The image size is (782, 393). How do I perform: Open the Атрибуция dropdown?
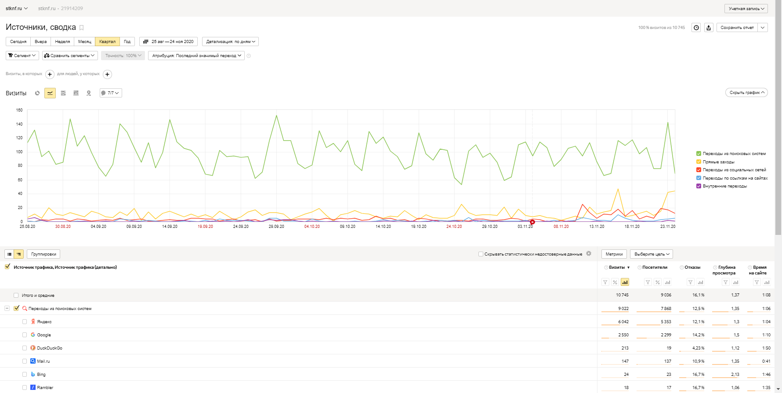coord(196,56)
